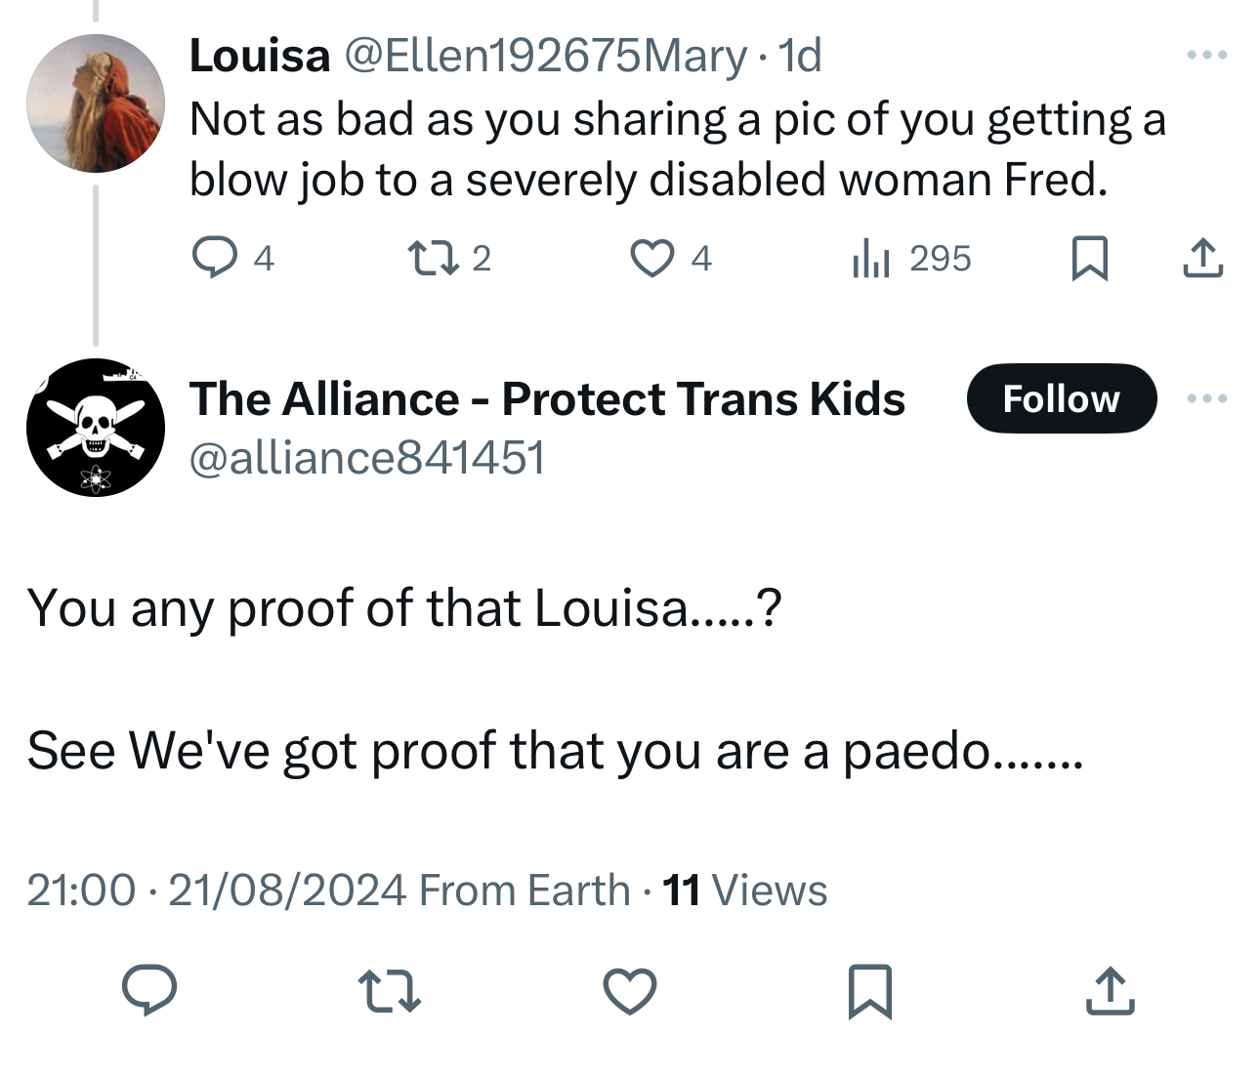The image size is (1260, 1078).
Task: Reply to Louisa's tweet
Action: 214,258
